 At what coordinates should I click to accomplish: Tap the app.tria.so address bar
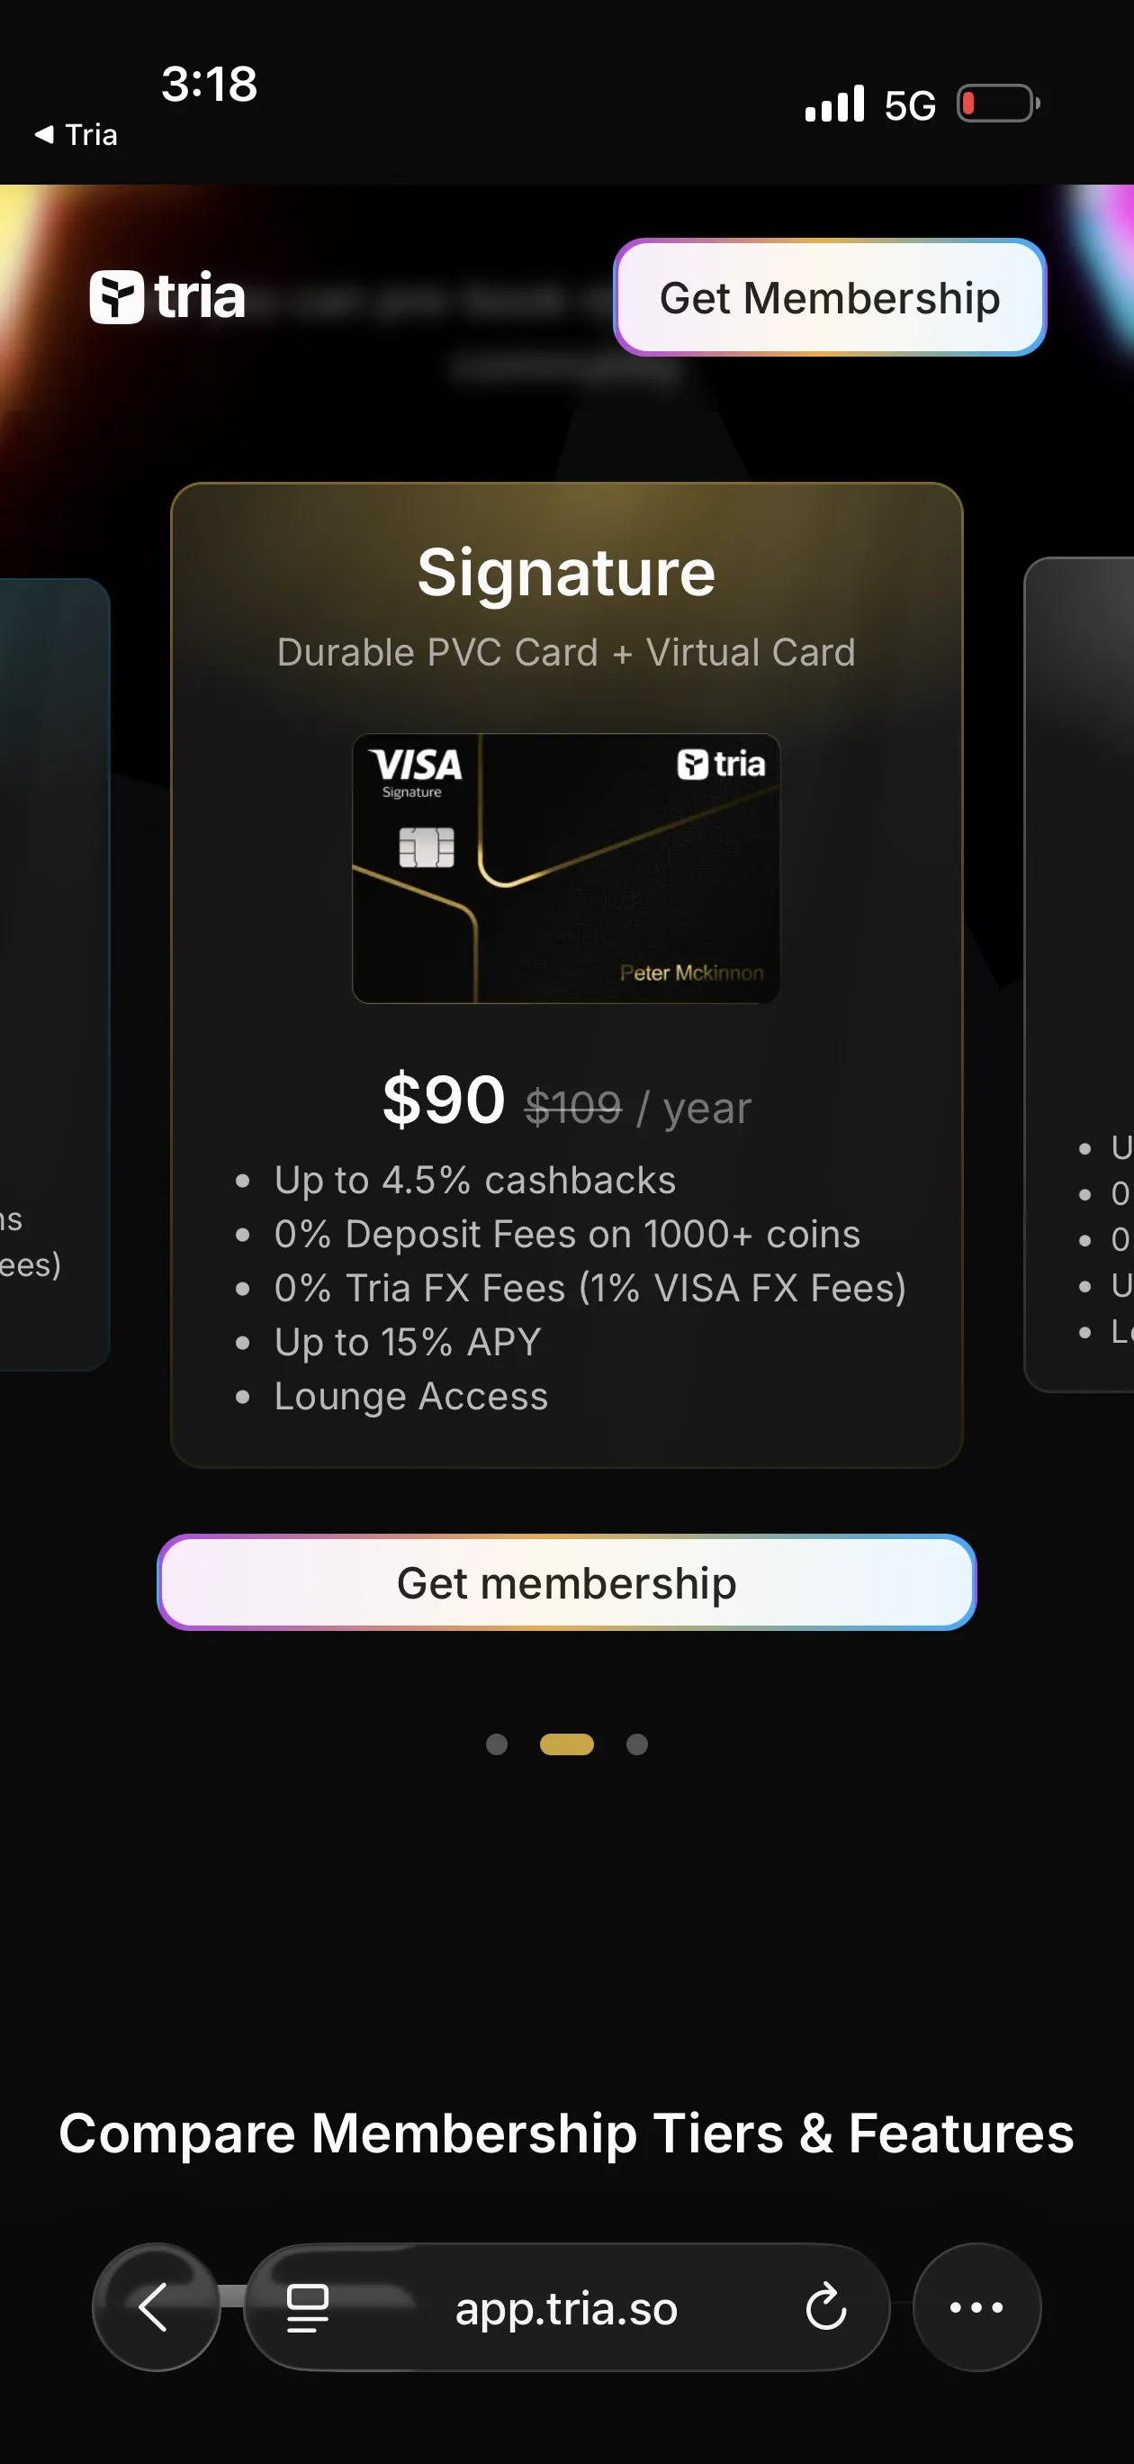click(567, 2307)
